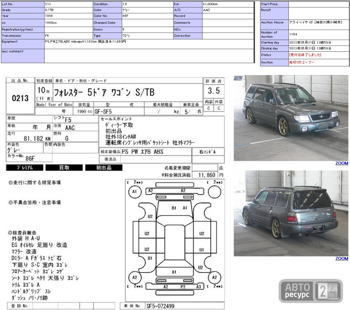The image size is (350, 310).
Task: Click inspector note マフラー 改造
Action: pyautogui.click(x=24, y=252)
